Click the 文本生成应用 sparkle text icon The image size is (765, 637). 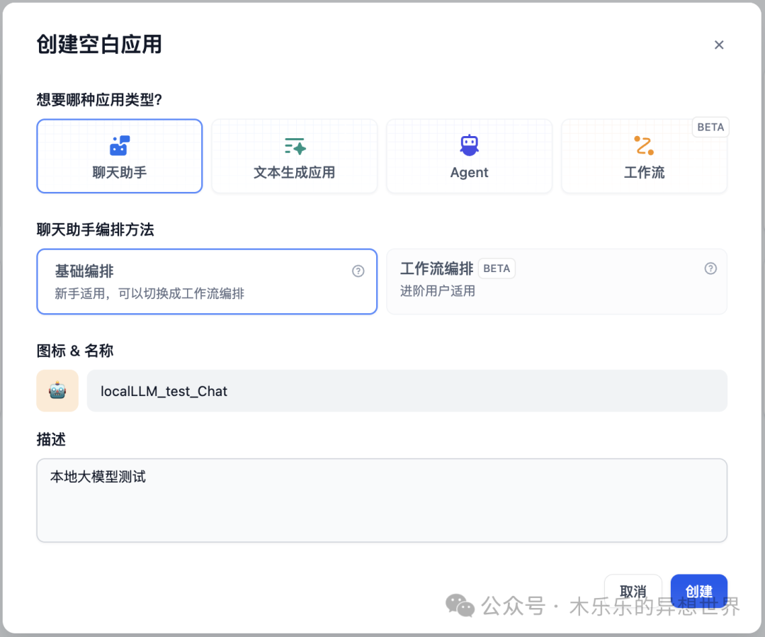click(294, 146)
